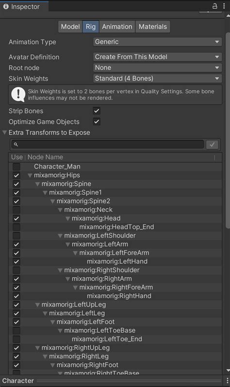Open the Skin Weights dropdown
This screenshot has height=387, width=230.
pyautogui.click(x=157, y=79)
